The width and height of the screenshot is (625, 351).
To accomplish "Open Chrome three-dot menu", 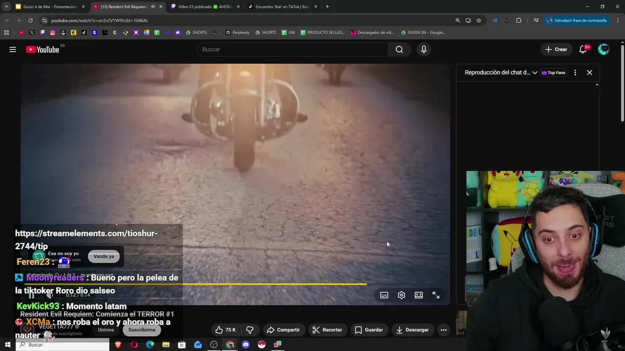I will [x=618, y=20].
